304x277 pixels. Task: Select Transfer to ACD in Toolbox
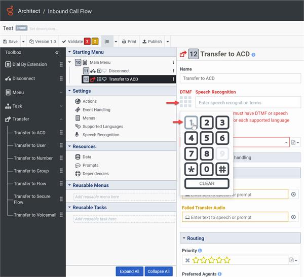[x=30, y=133]
